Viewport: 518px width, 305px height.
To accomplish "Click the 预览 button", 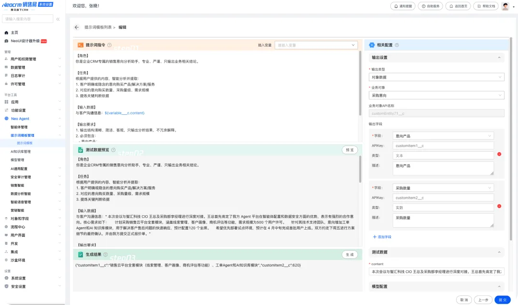I will (x=350, y=150).
